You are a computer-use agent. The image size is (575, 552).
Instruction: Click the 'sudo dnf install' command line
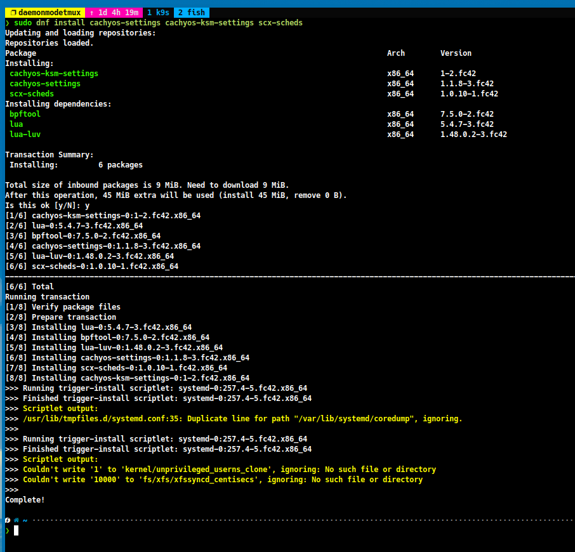pos(158,23)
